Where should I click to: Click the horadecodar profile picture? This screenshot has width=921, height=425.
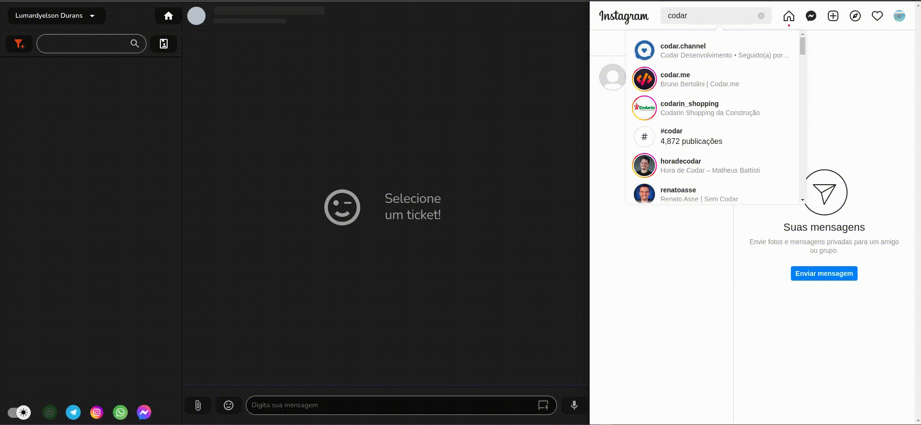644,165
